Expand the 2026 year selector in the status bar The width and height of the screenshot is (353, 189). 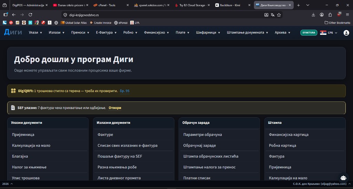[8, 184]
